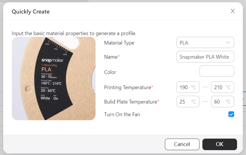Select the minimum printing temperature field (190)
Image resolution: width=246 pixels, height=155 pixels.
[188, 87]
